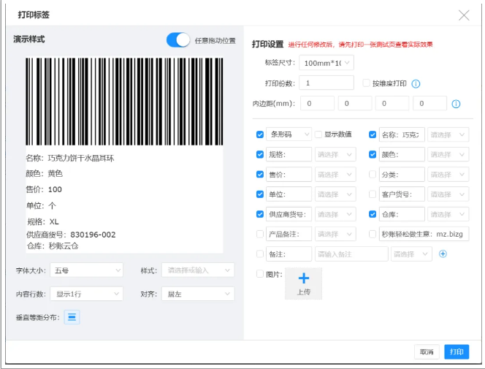Uncheck the 规格 checkbox
Viewport: 485px width, 369px height.
(x=260, y=154)
